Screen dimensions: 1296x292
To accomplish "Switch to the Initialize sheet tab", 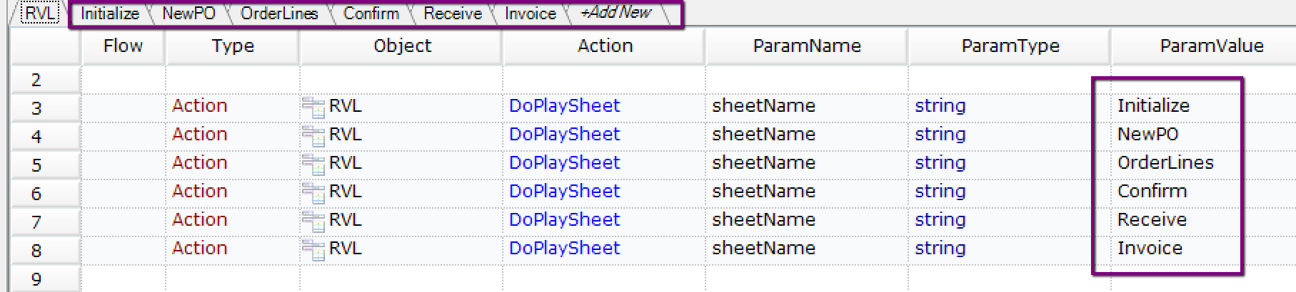I will 109,14.
